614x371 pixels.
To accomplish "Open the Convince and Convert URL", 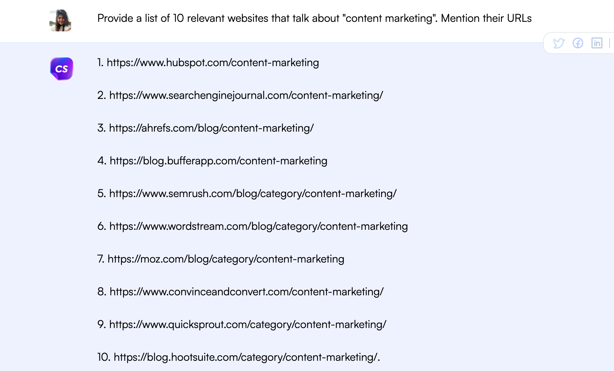I will pos(247,292).
